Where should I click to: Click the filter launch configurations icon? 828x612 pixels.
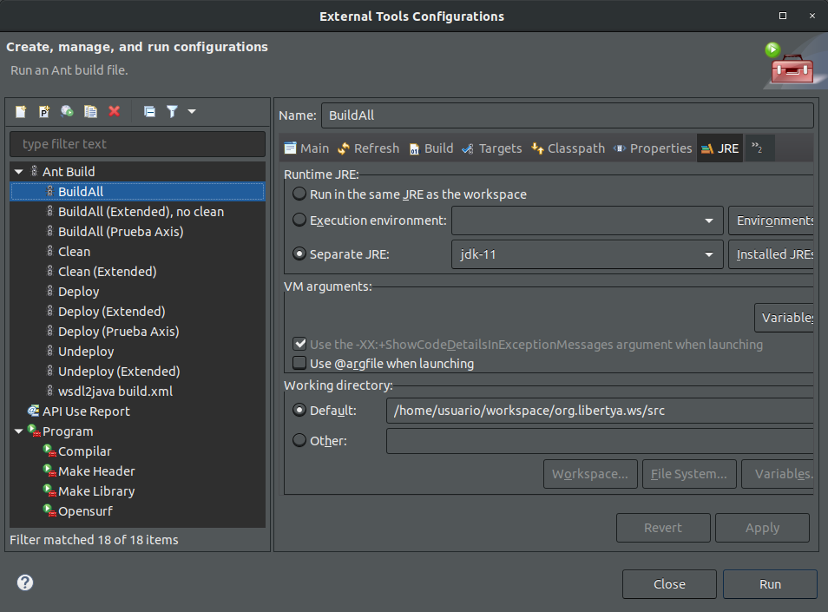pyautogui.click(x=172, y=111)
